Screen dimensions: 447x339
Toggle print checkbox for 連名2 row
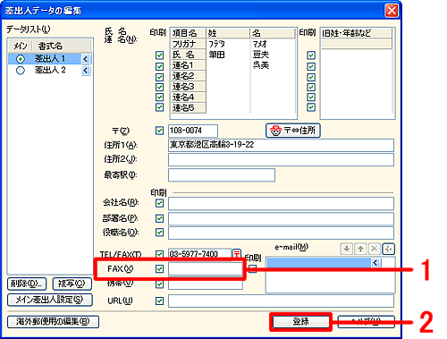coord(160,77)
